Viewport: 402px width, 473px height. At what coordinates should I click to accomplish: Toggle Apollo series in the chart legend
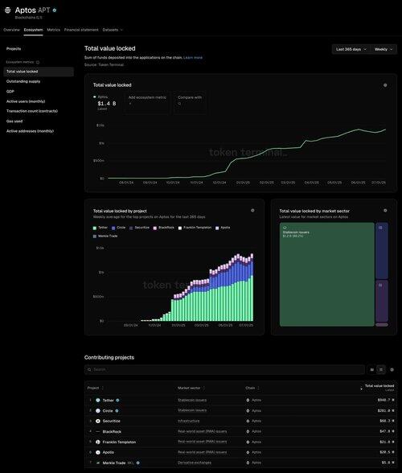[223, 228]
